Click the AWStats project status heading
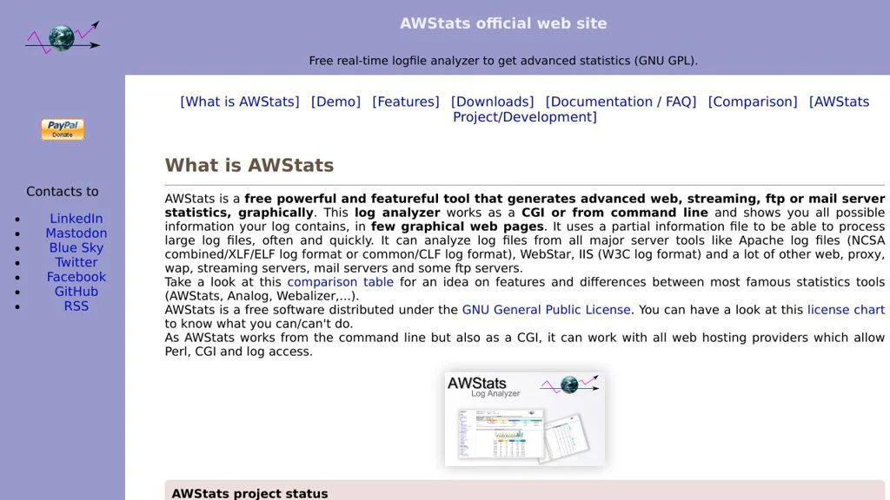This screenshot has height=500, width=890. (249, 493)
